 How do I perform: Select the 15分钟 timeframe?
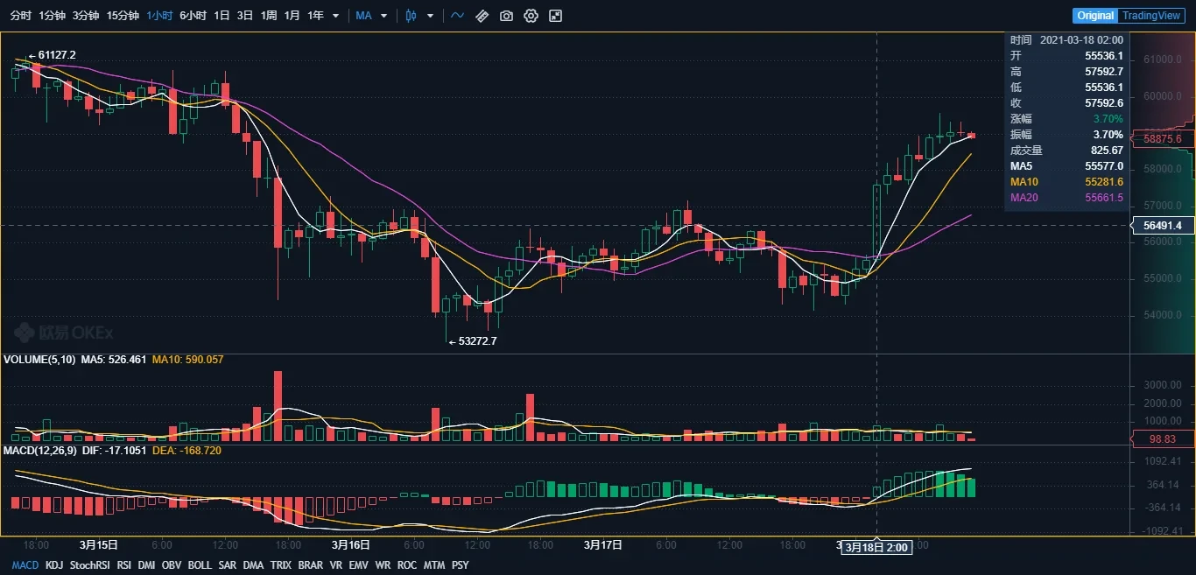coord(123,16)
